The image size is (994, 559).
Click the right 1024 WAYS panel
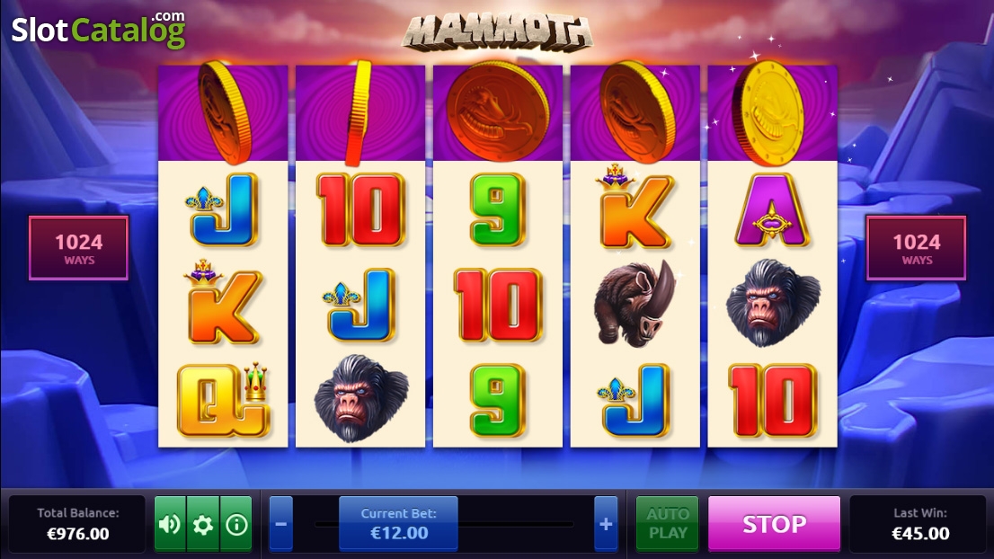[916, 248]
